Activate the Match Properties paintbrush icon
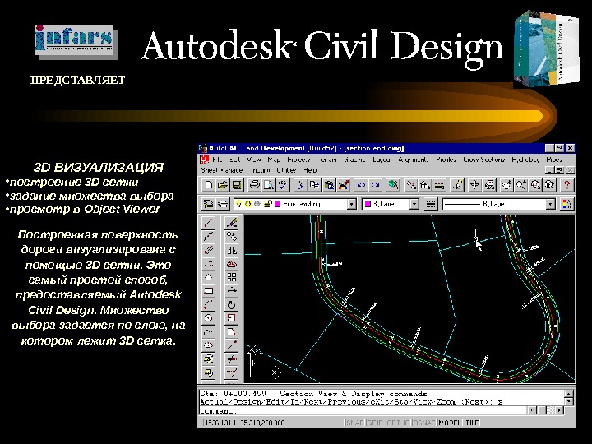This screenshot has height=444, width=592. coord(343,185)
